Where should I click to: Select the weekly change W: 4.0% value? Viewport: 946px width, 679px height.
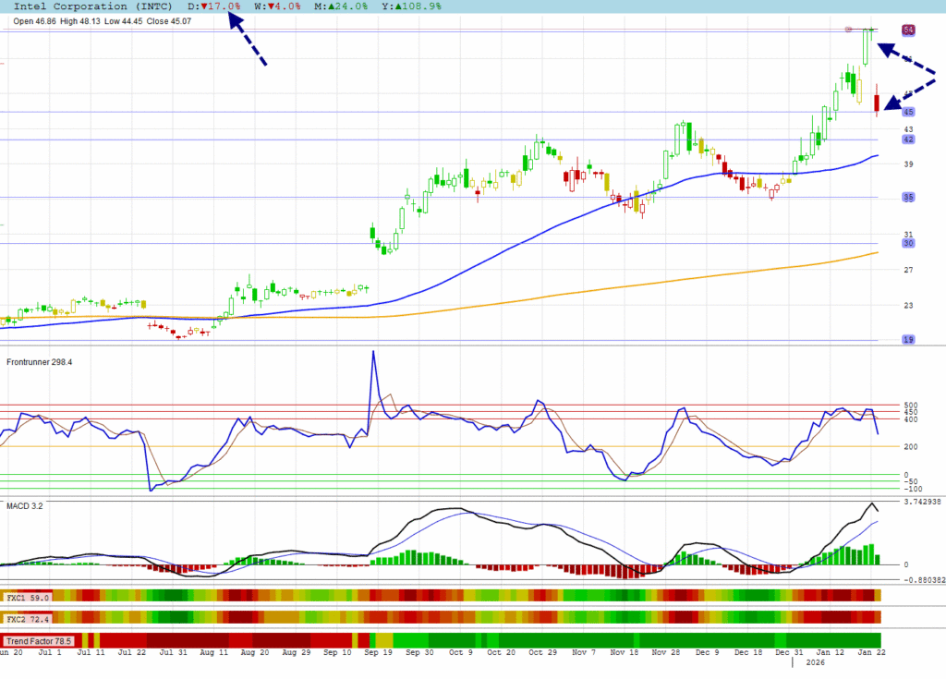277,6
